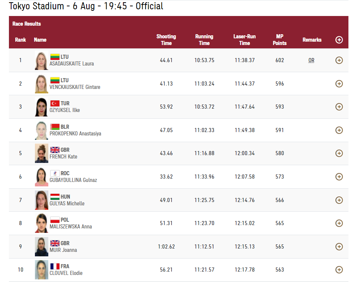Click the plus icon beside Prokopenko Anastasiya
The image size is (354, 282).
pyautogui.click(x=339, y=130)
